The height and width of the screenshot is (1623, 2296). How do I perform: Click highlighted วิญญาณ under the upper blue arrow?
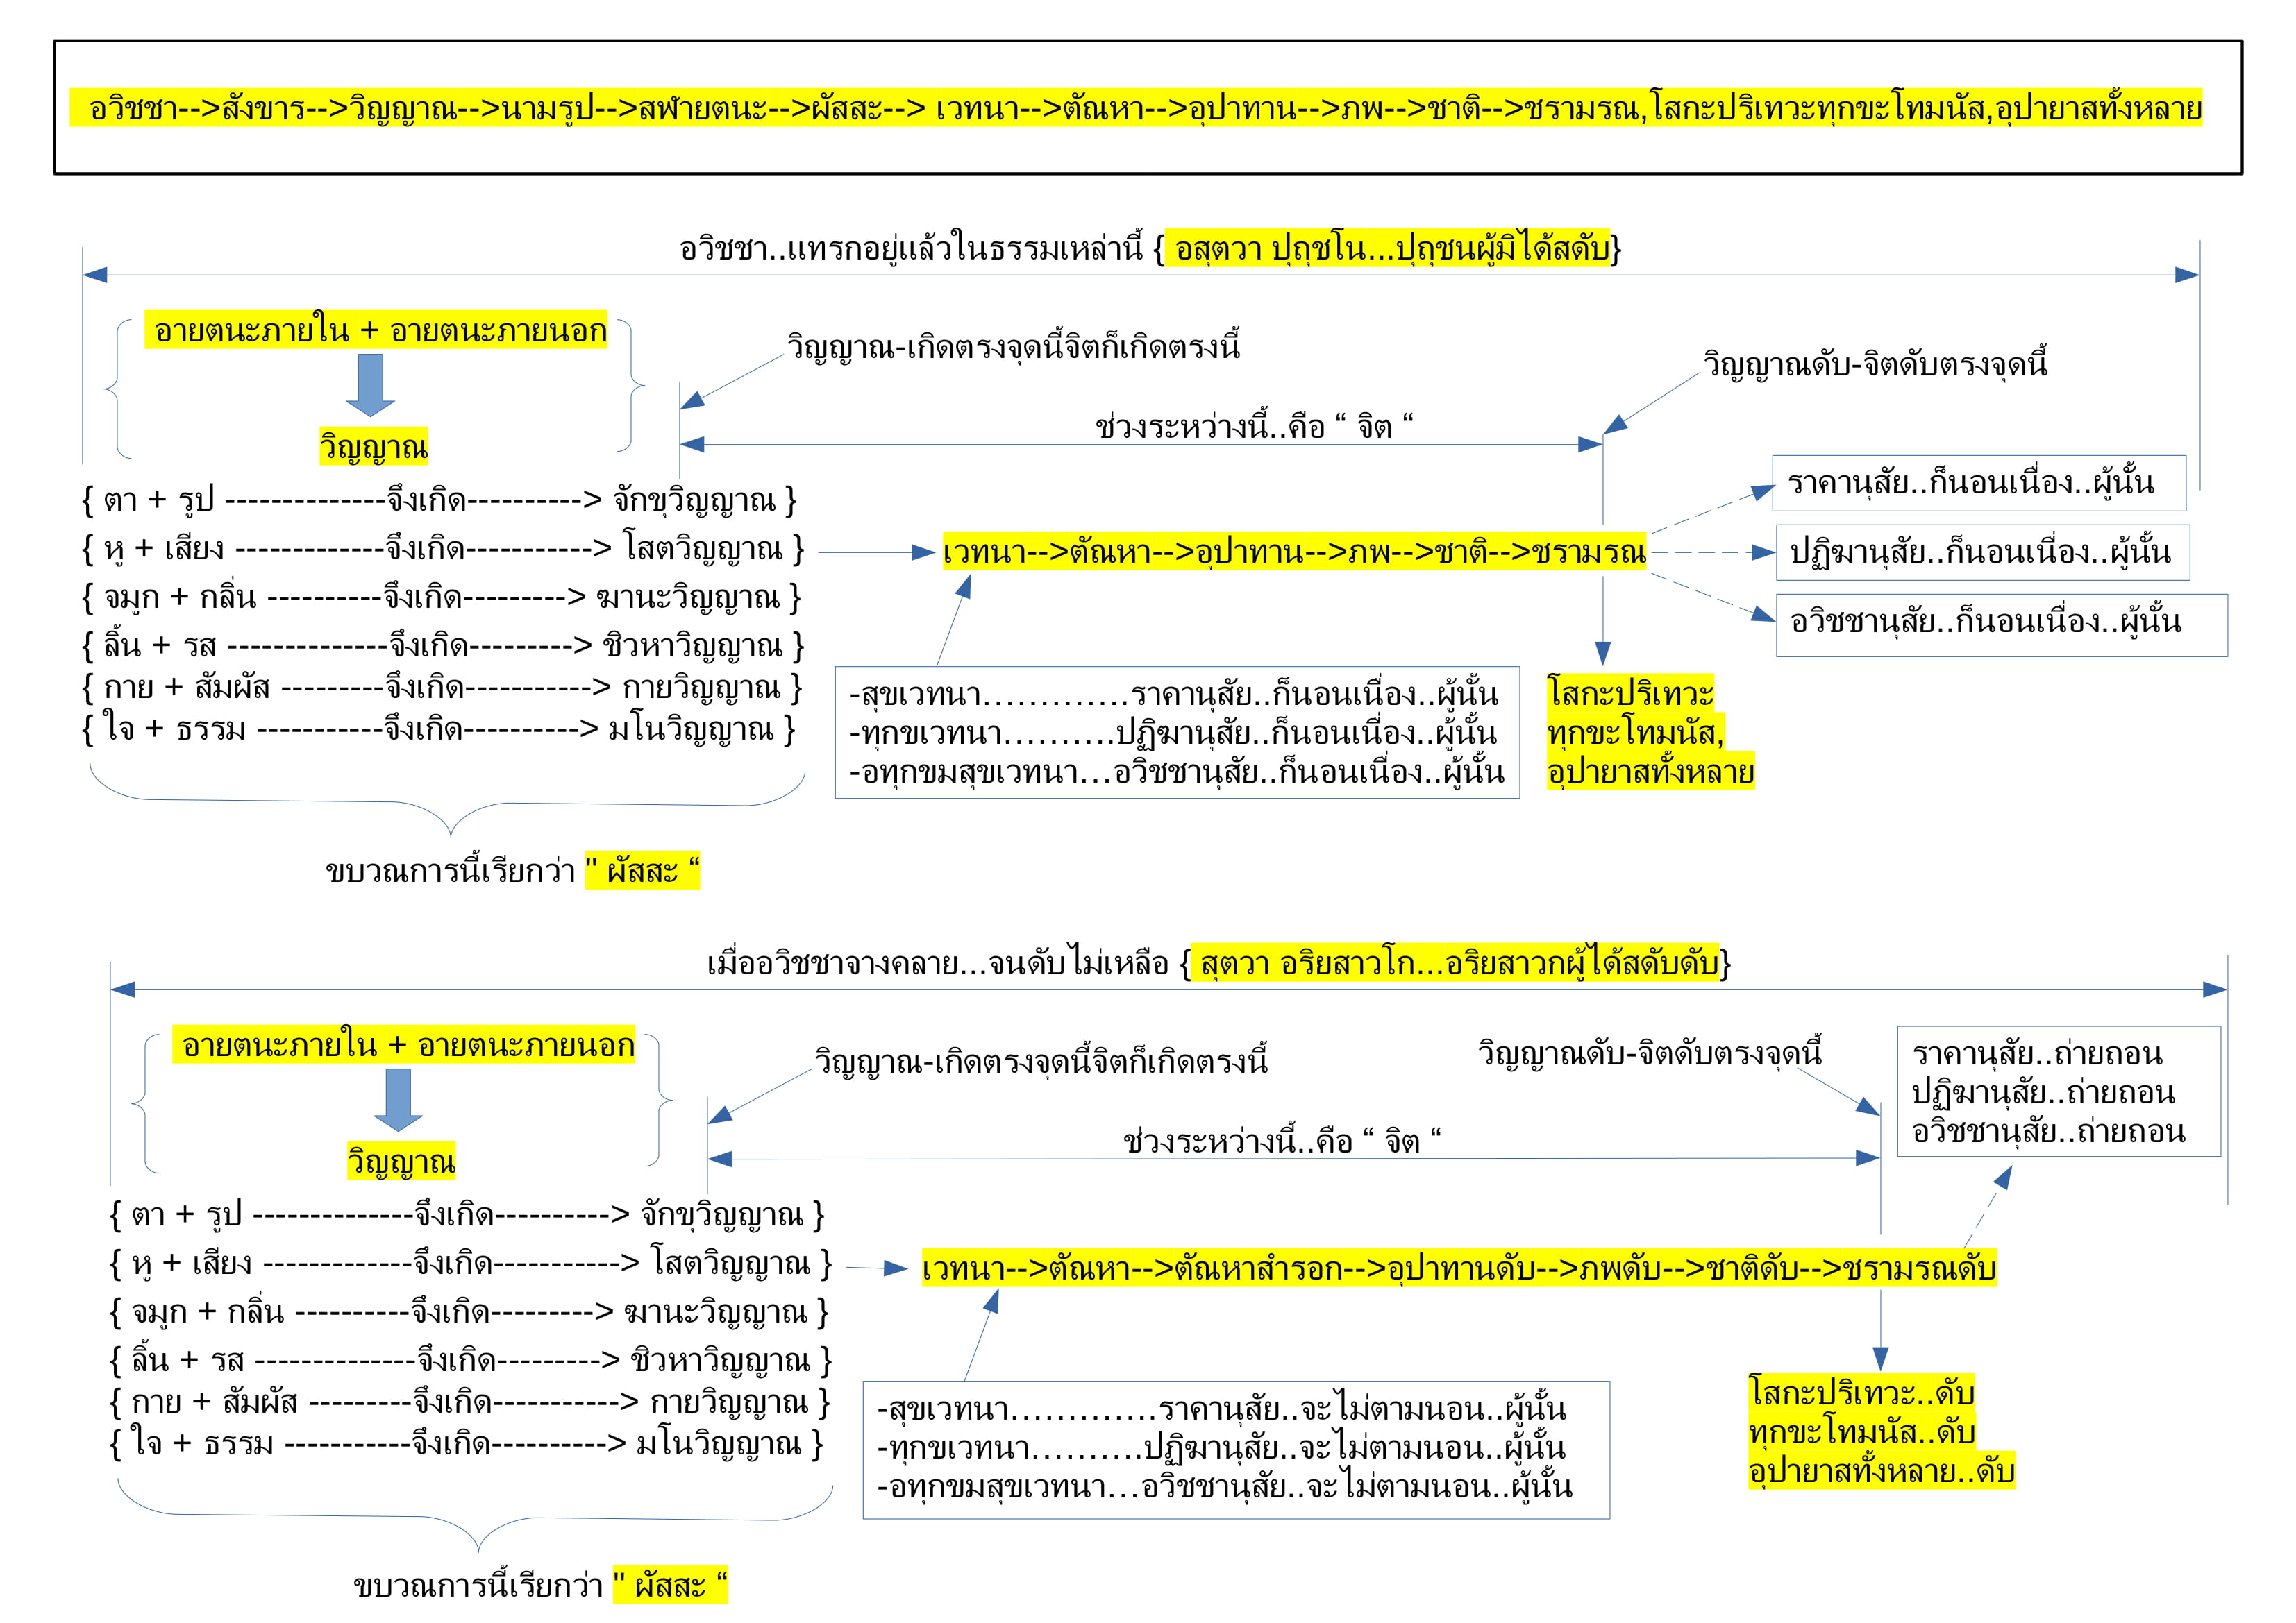click(373, 445)
